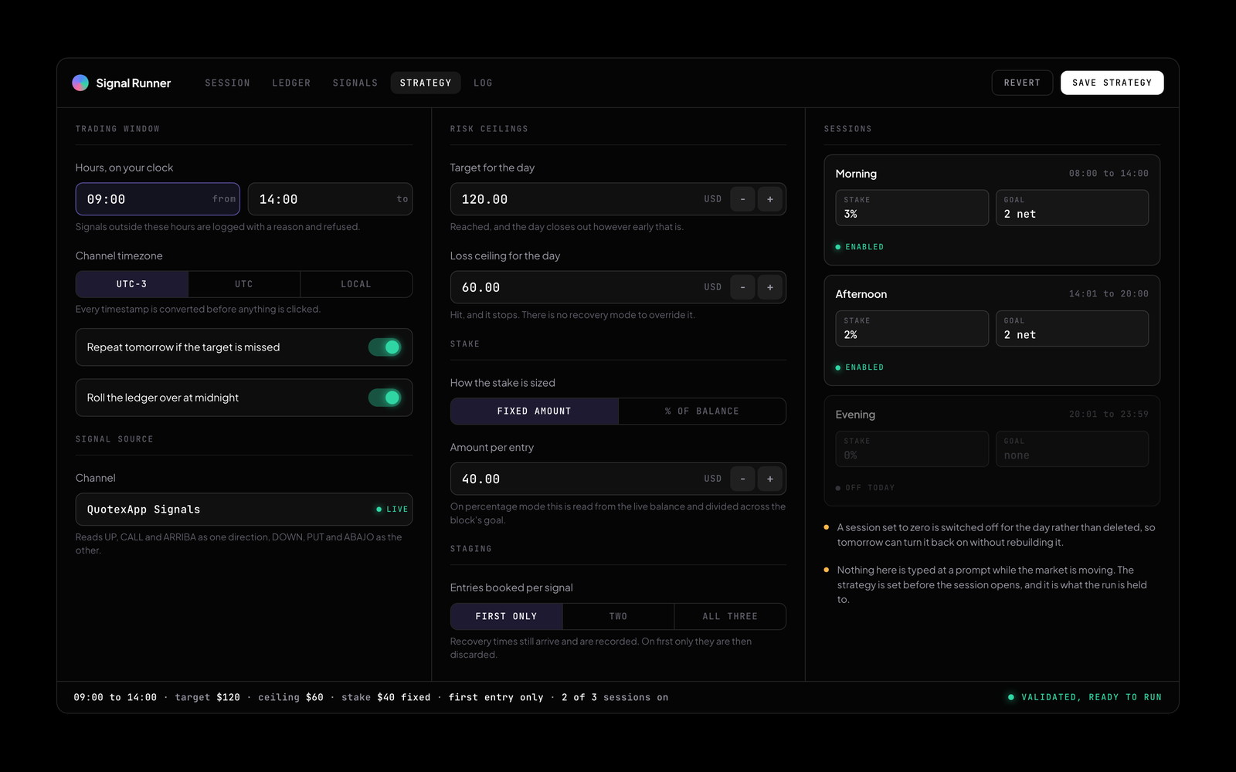Open the Session tab

pos(227,83)
